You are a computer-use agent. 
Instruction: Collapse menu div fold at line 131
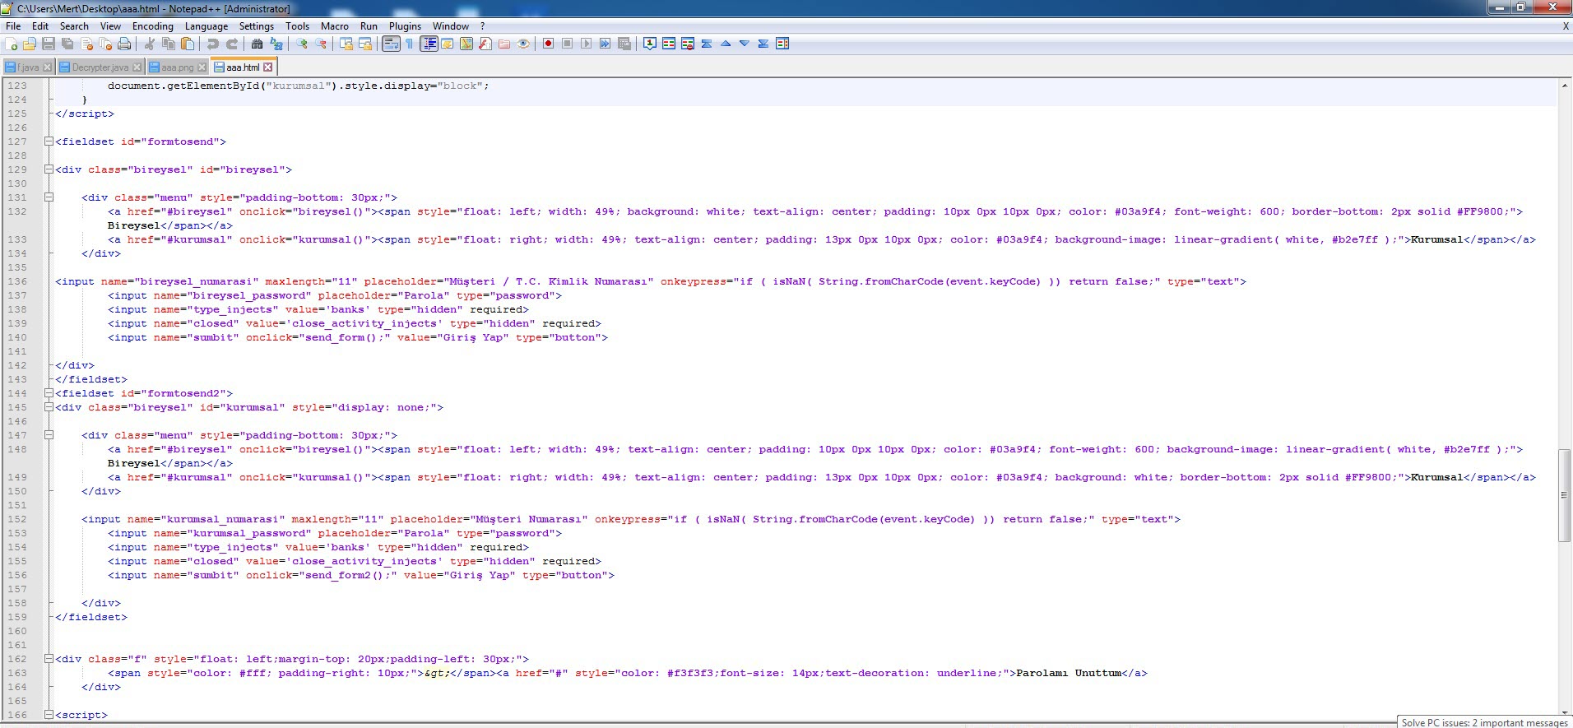pyautogui.click(x=49, y=197)
